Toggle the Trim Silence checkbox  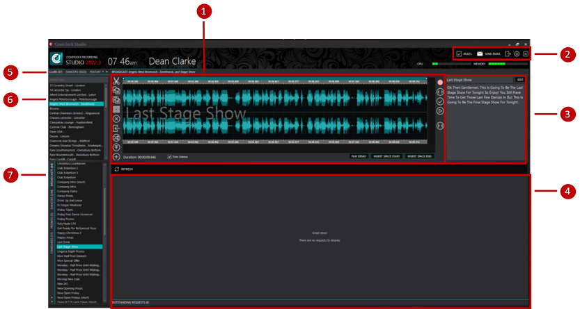coord(170,157)
